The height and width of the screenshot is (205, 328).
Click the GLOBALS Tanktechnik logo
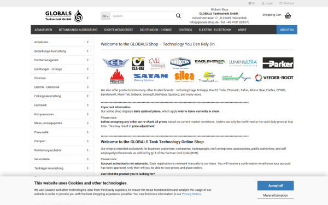click(64, 16)
